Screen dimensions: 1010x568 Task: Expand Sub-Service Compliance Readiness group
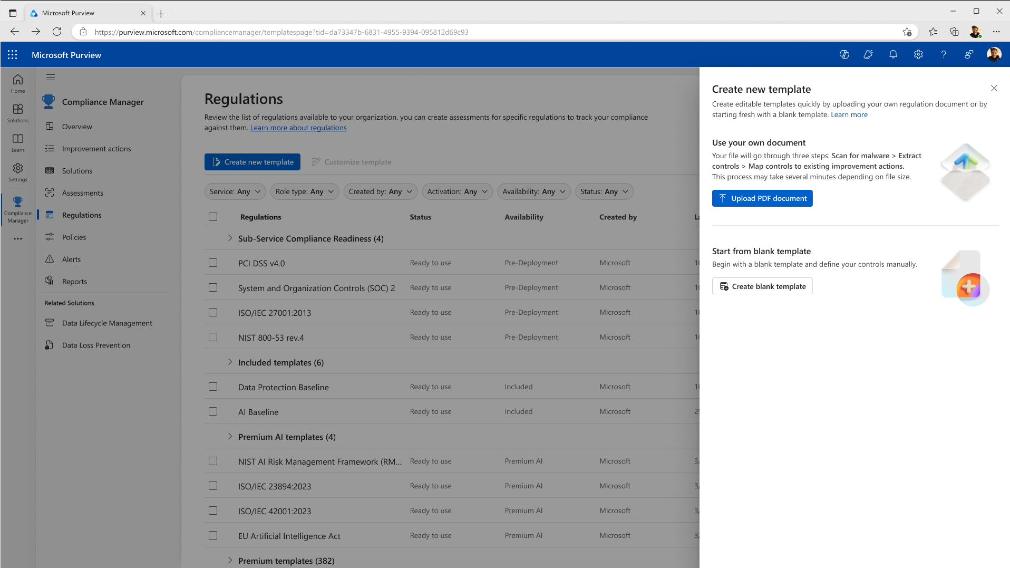(x=230, y=238)
